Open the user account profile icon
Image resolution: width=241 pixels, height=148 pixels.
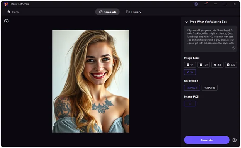[x=196, y=4]
